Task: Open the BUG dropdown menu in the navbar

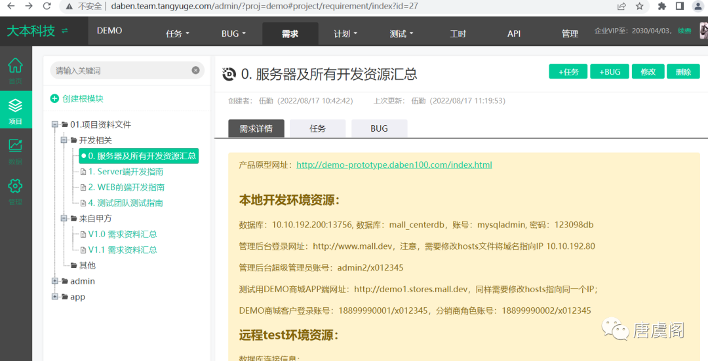Action: point(233,34)
